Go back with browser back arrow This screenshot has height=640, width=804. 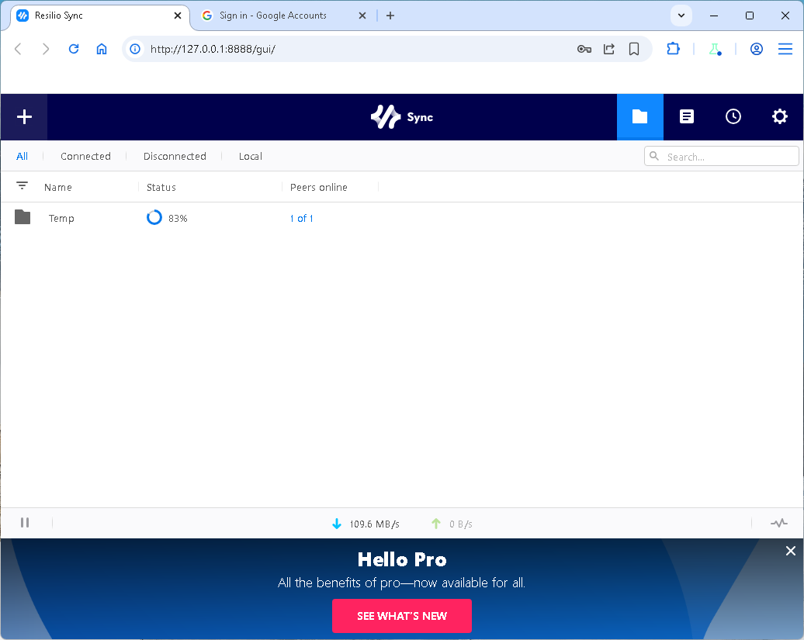coord(18,49)
